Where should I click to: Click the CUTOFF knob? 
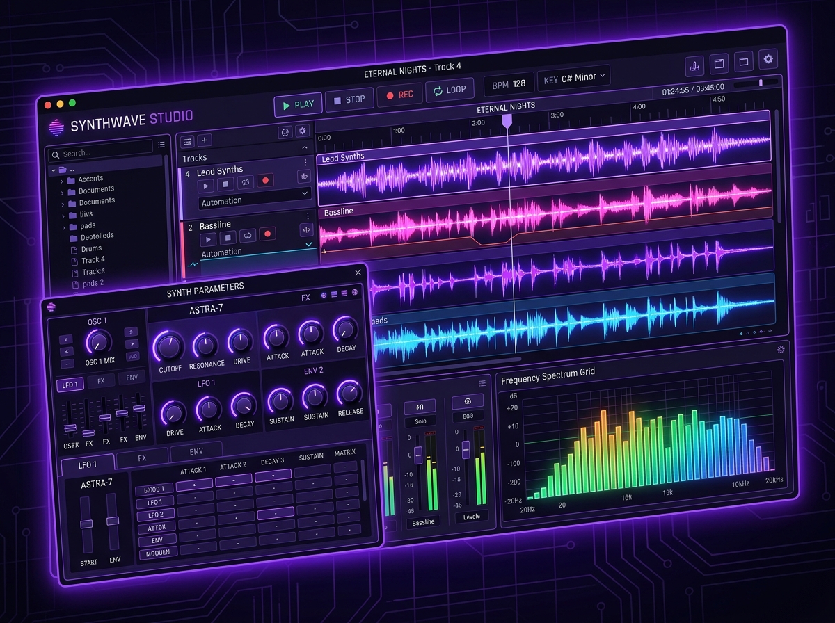[x=168, y=346]
